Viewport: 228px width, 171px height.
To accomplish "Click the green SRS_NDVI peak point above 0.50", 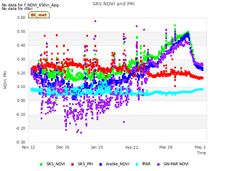I will tap(175, 26).
